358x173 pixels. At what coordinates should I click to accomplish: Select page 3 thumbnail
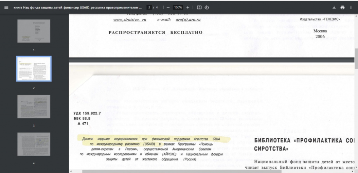pos(34,106)
